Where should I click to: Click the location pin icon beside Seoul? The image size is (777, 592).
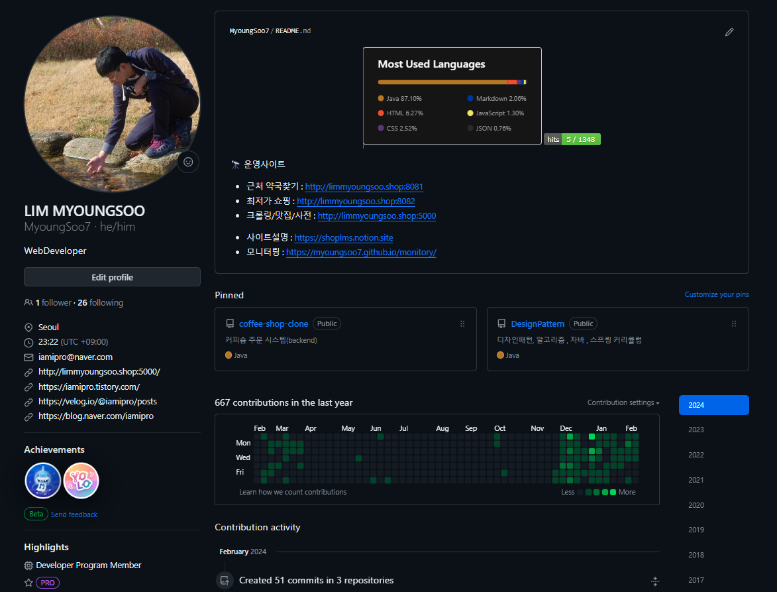click(28, 327)
